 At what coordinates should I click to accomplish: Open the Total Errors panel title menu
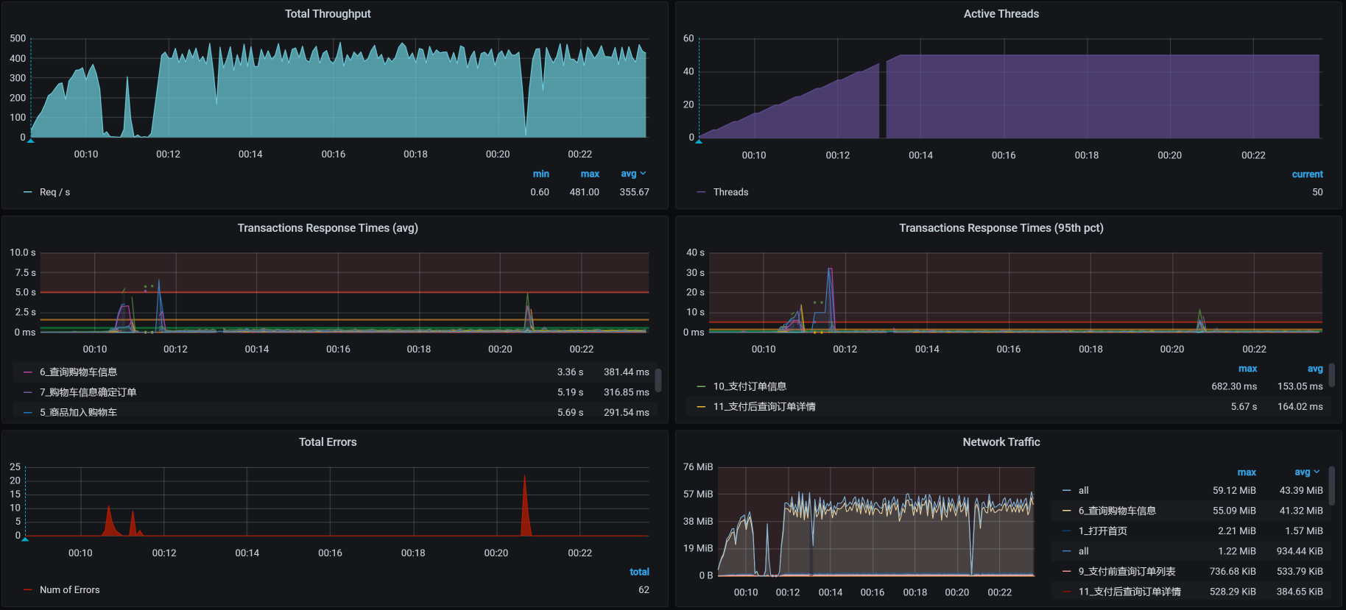pos(328,442)
